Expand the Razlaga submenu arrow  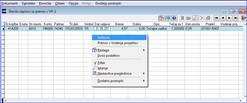click(x=144, y=50)
